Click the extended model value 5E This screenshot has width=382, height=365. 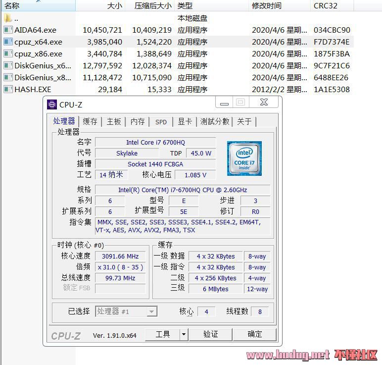184,212
